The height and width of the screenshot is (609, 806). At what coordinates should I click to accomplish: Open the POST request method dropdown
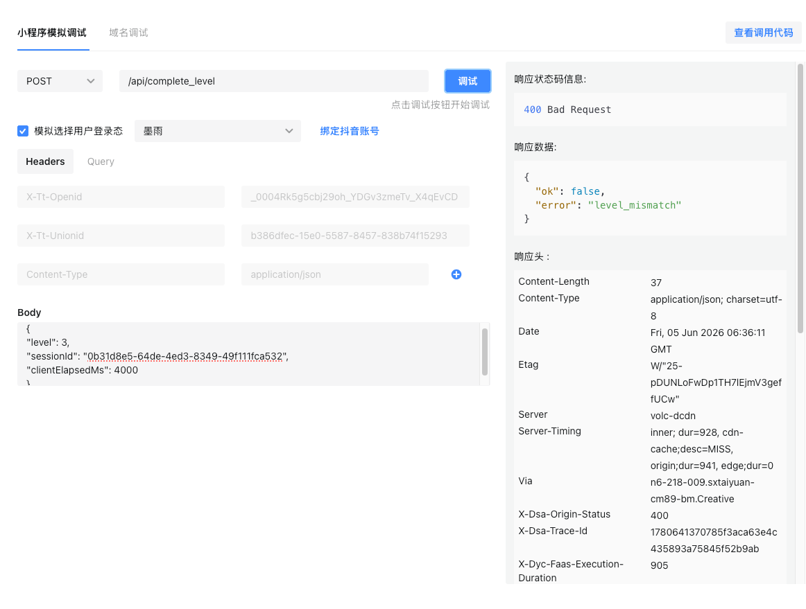tap(60, 81)
